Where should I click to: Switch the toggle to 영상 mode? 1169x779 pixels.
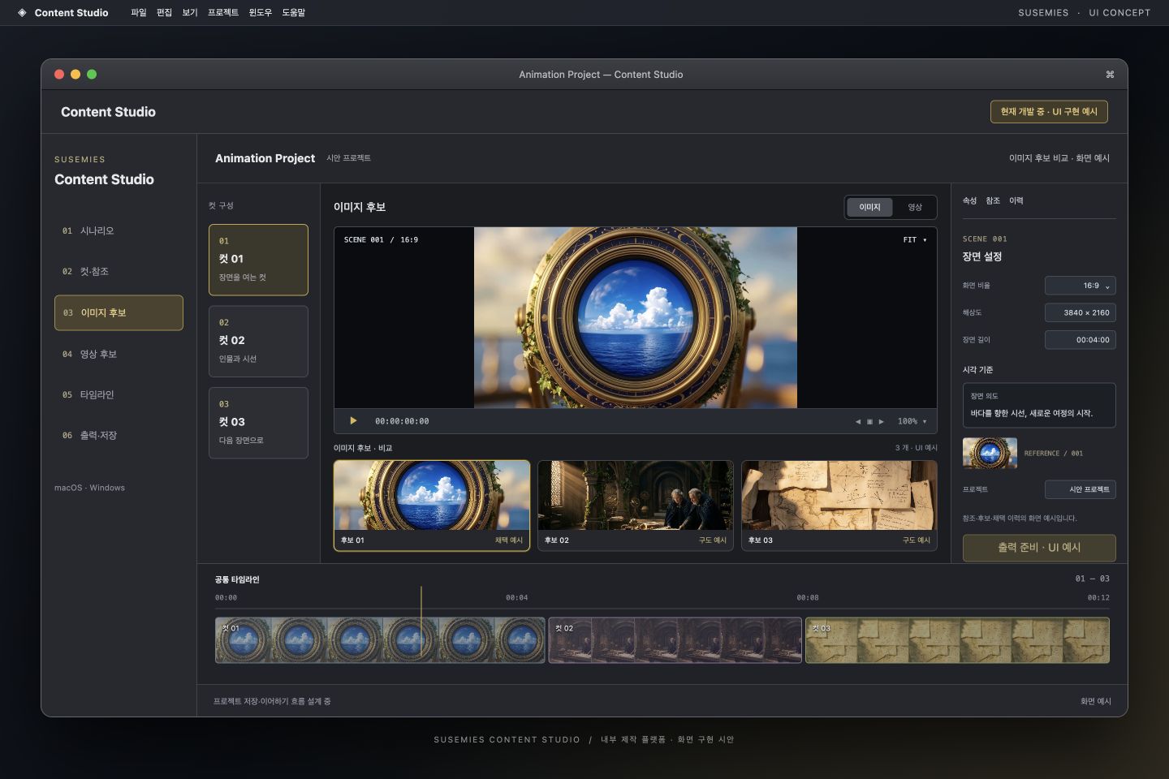click(x=915, y=207)
